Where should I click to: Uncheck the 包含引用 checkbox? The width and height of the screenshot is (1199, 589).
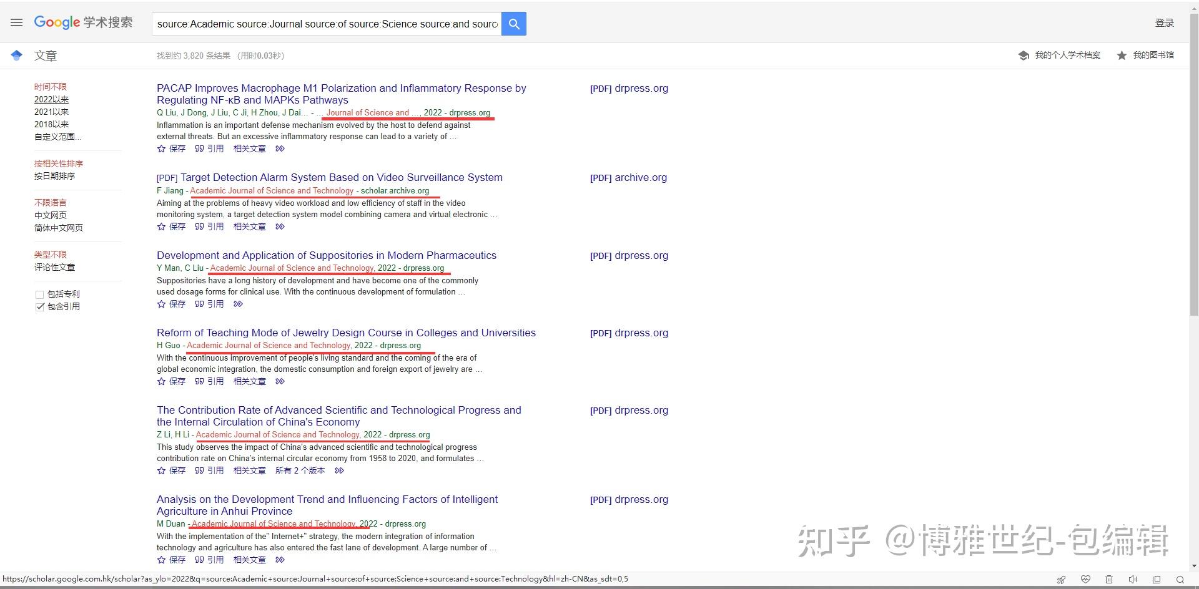[40, 306]
